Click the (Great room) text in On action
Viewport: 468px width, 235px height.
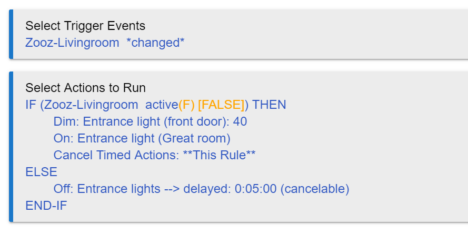pyautogui.click(x=194, y=138)
